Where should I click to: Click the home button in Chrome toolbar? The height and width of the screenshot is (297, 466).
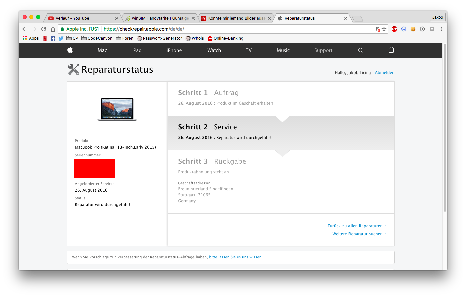click(53, 29)
